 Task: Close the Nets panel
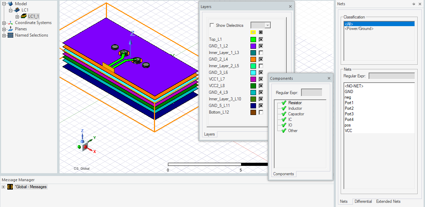(420, 4)
